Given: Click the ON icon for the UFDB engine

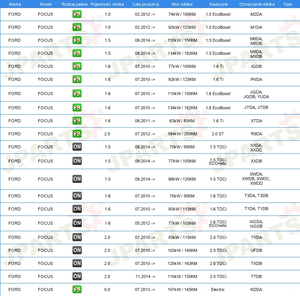Looking at the screenshot, I should pos(77,250).
